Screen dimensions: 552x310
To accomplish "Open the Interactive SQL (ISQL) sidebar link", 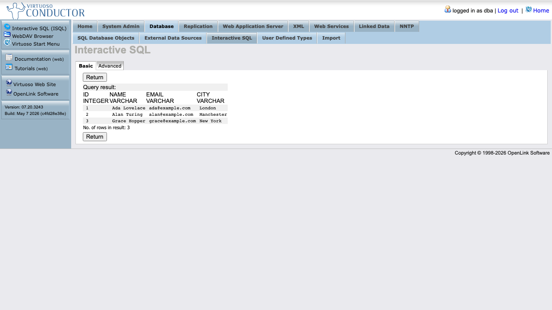I will pyautogui.click(x=39, y=28).
